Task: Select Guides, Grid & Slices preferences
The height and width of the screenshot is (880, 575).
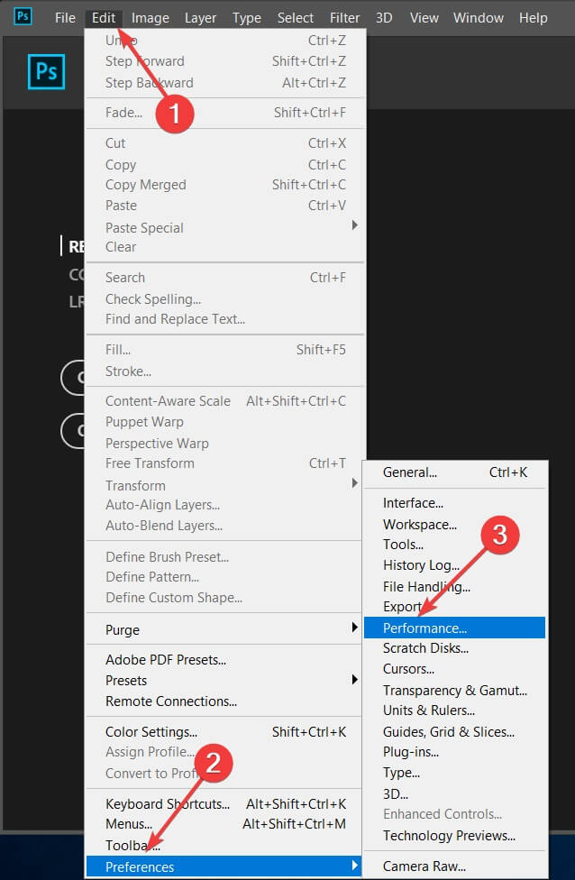Action: [455, 731]
